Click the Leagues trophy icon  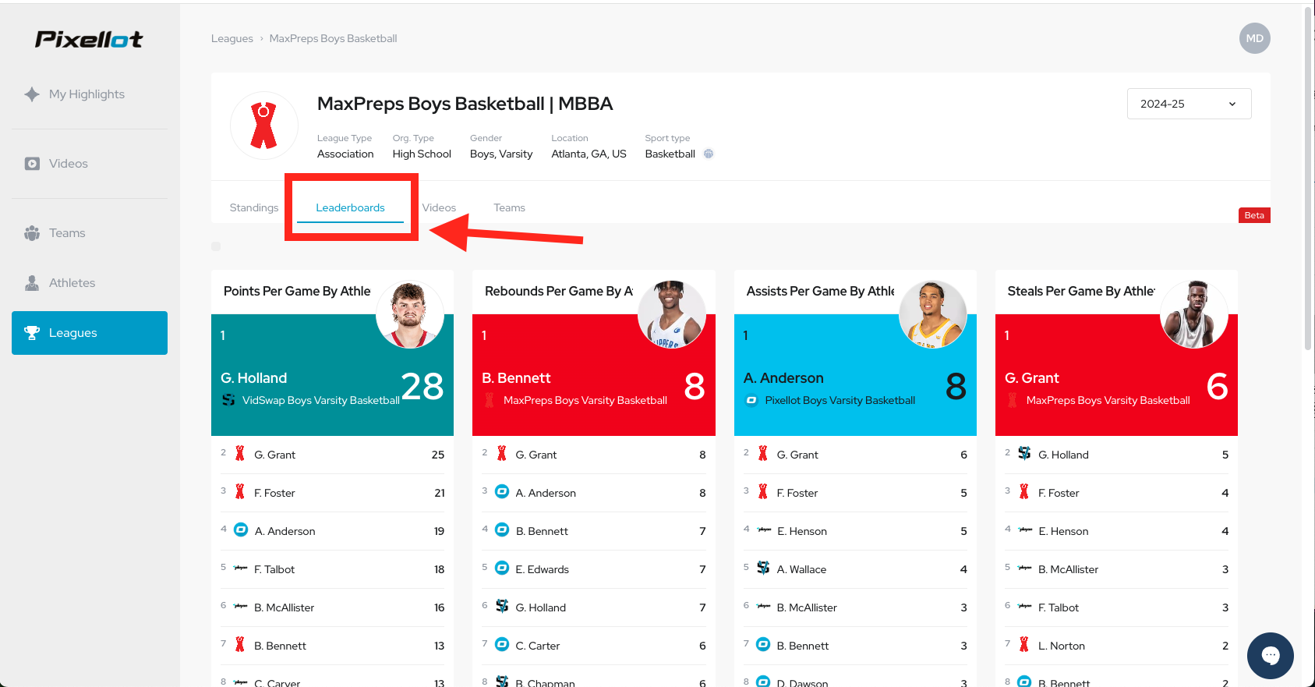tap(32, 333)
